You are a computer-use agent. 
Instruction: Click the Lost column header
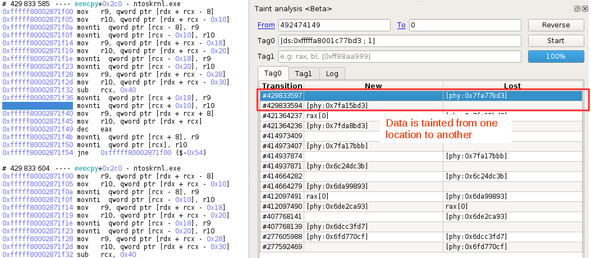[512, 86]
